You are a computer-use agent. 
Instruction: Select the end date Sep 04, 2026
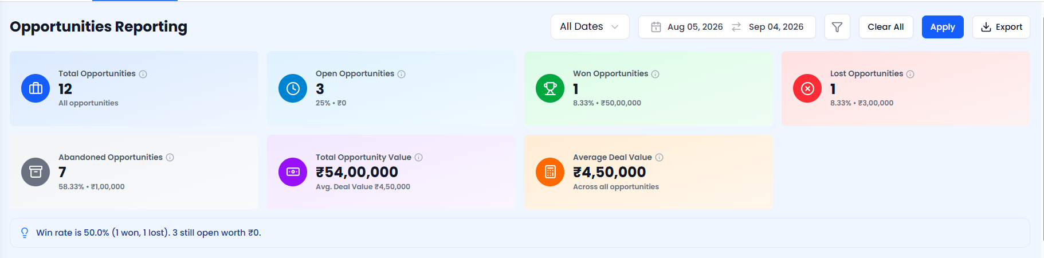776,27
